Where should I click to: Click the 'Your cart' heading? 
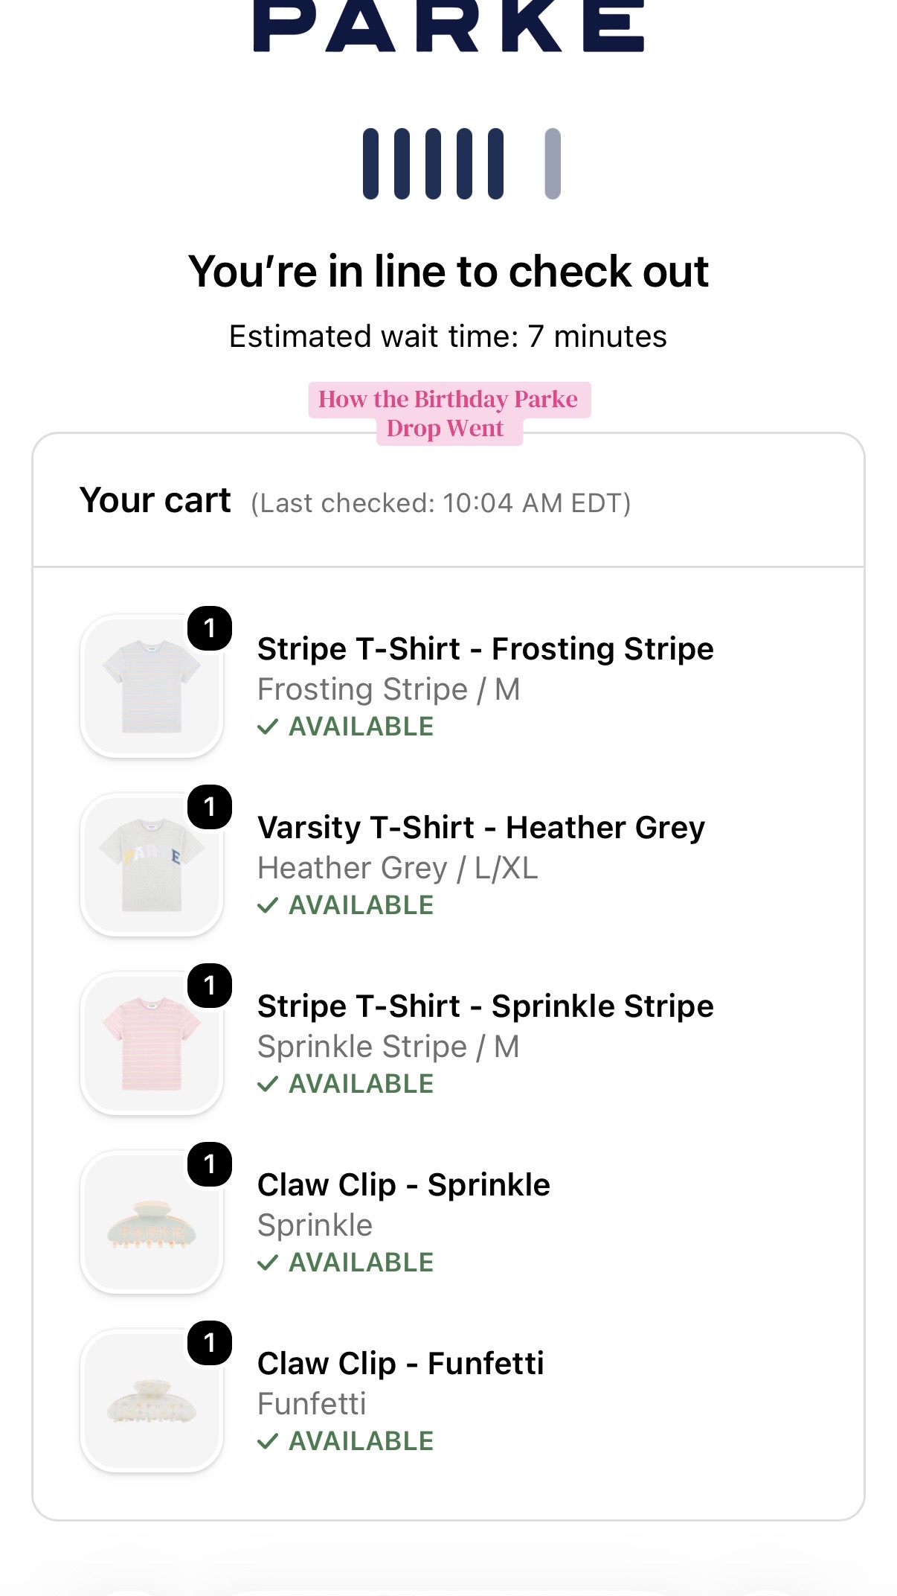155,500
